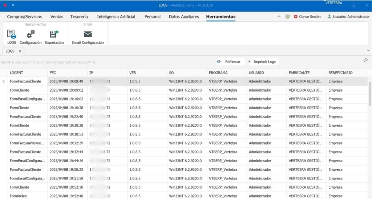Open Datos Auxiliares menu tab
372x199 pixels.
click(184, 17)
